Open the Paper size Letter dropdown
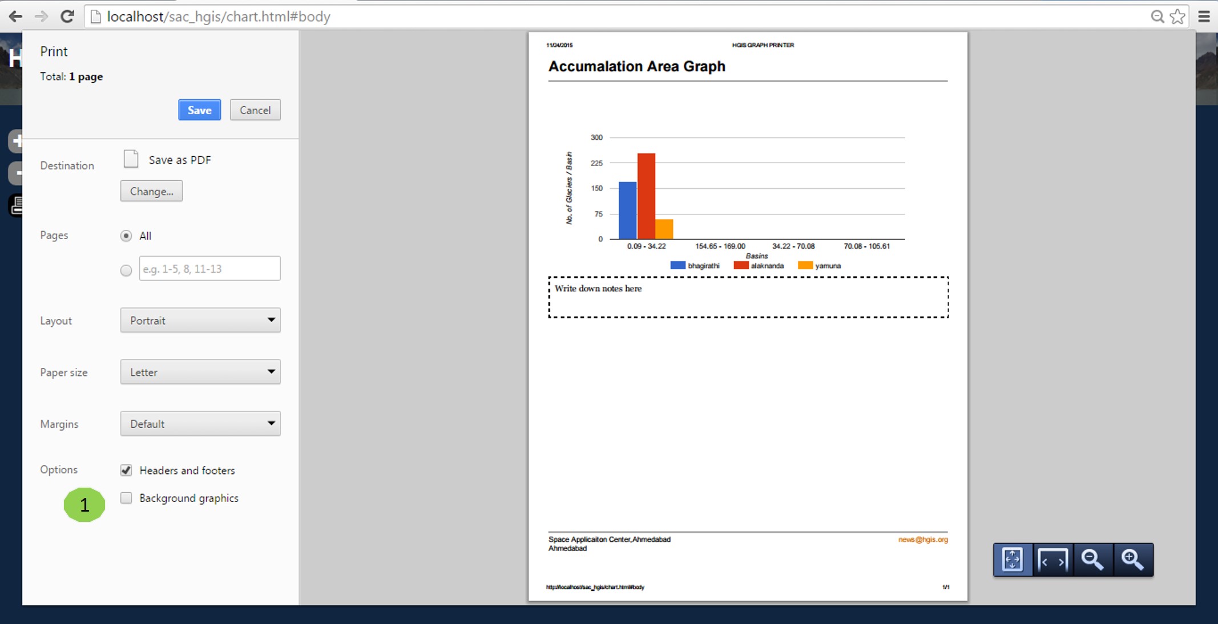Image resolution: width=1218 pixels, height=624 pixels. coord(200,372)
